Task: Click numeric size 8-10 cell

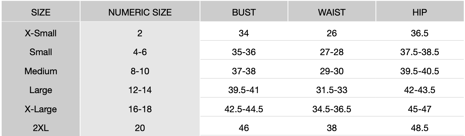Action: (x=140, y=71)
